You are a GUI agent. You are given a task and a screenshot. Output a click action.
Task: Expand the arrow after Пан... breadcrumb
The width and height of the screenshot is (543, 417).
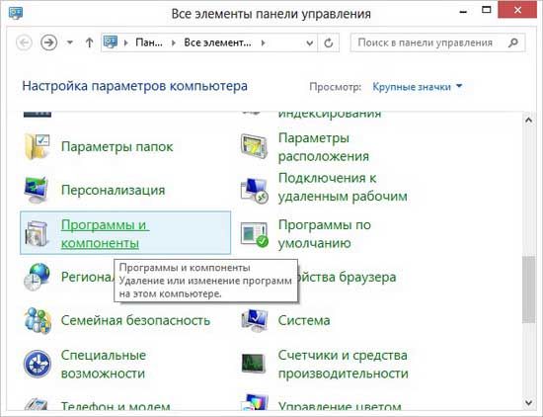tap(174, 42)
